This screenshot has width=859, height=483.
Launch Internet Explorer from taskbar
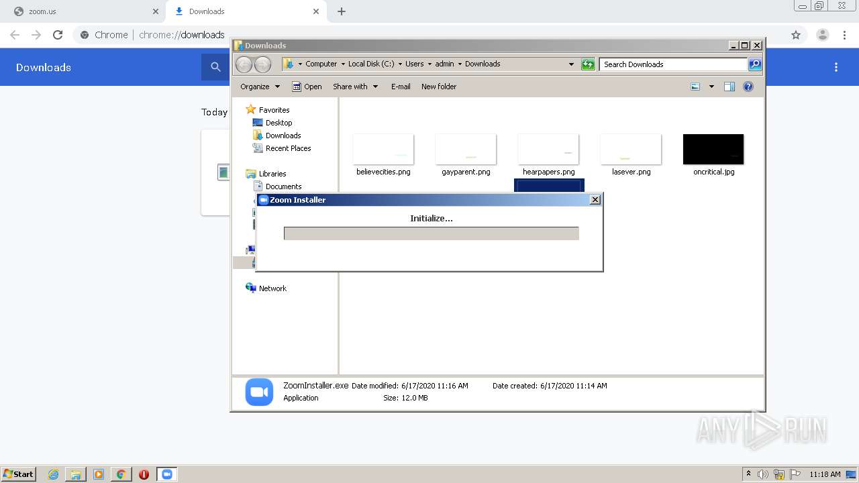(53, 474)
